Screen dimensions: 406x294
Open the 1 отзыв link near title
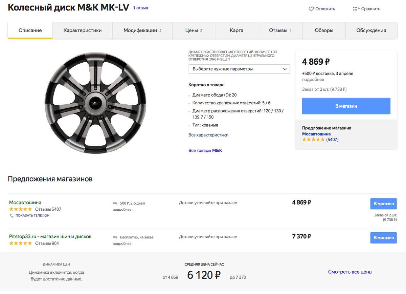(140, 7)
